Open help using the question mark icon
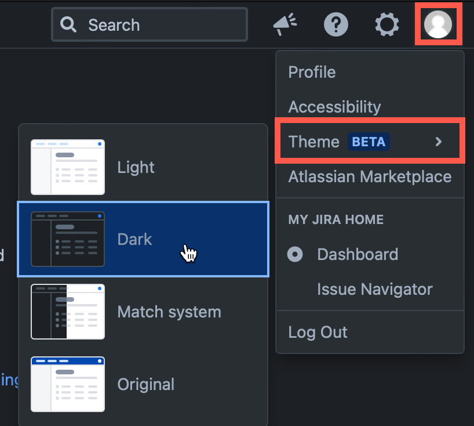This screenshot has height=426, width=474. [336, 24]
